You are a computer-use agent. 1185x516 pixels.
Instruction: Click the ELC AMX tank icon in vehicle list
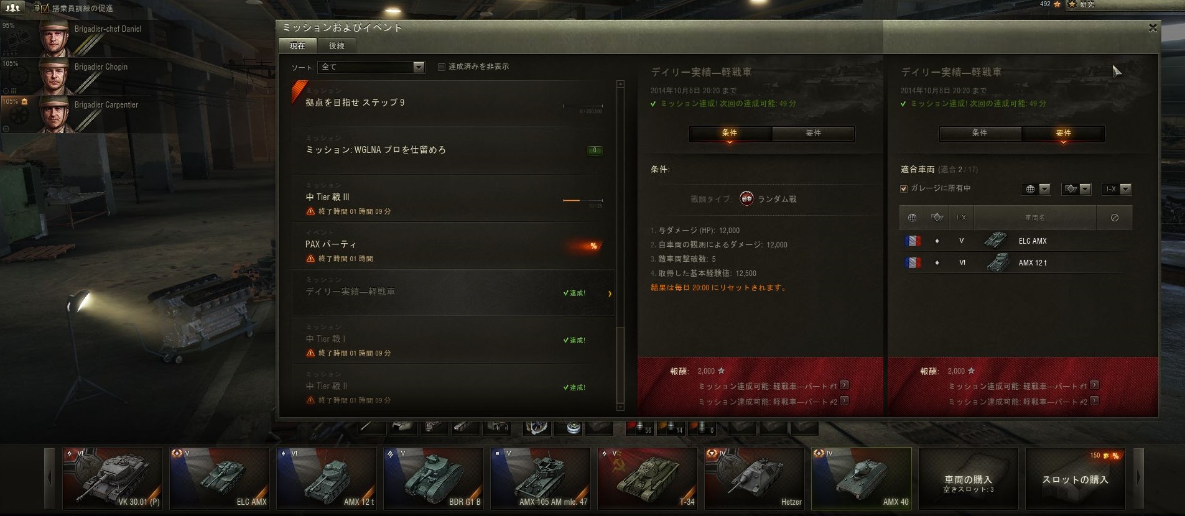[x=996, y=241]
